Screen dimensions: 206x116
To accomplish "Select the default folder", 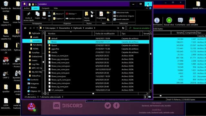I will (54, 39).
